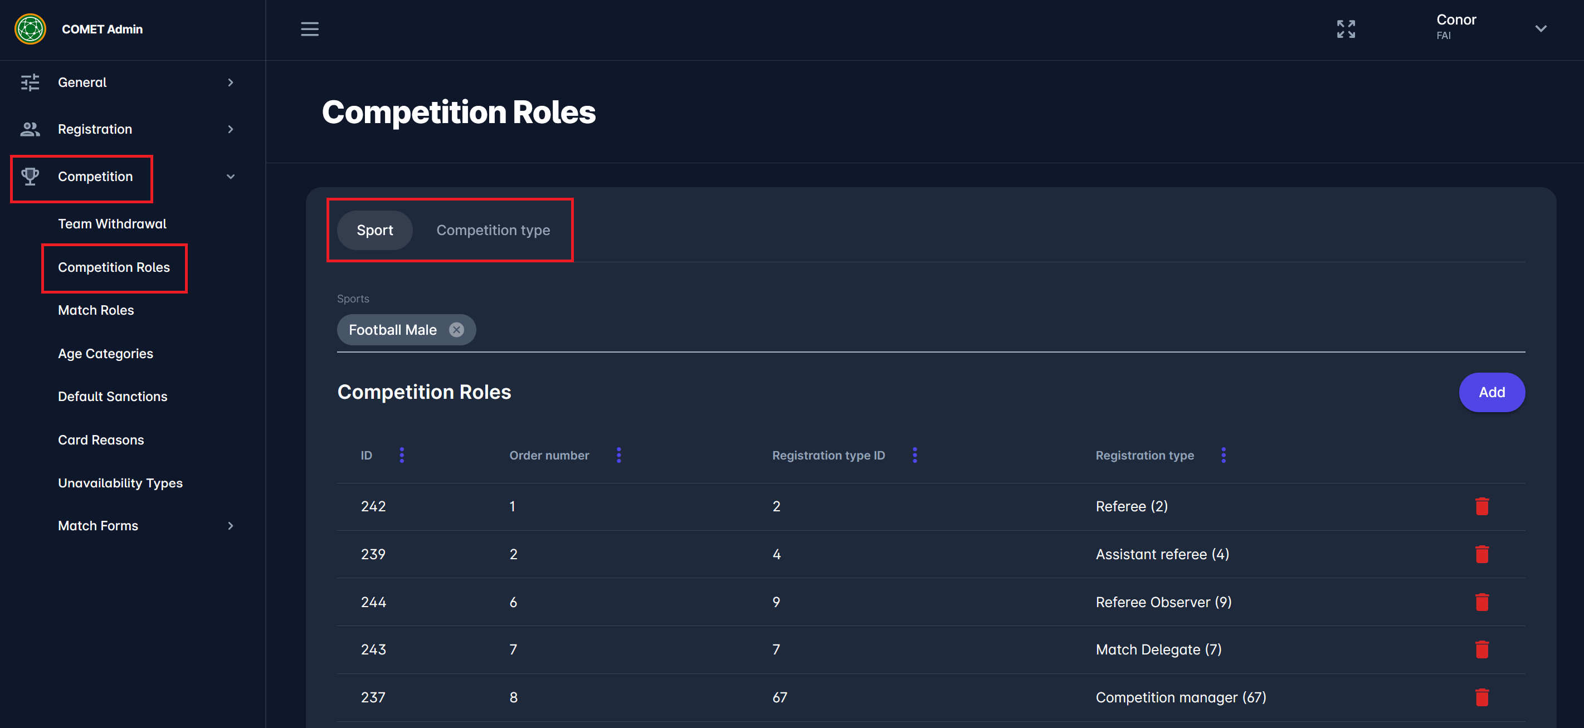Delete the Assistant referee (4) row
The height and width of the screenshot is (728, 1584).
pyautogui.click(x=1481, y=554)
